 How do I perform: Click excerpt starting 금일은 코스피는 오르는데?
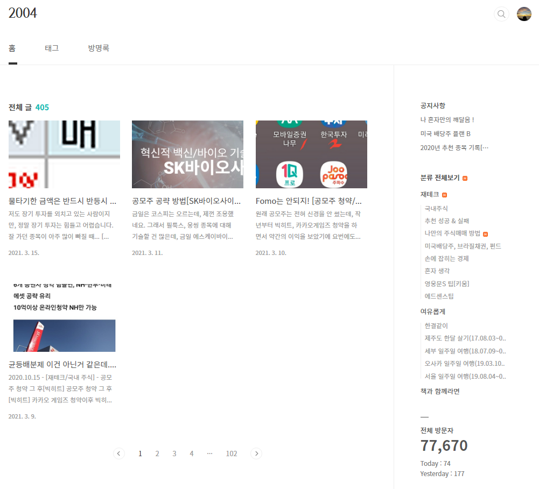[x=183, y=225]
